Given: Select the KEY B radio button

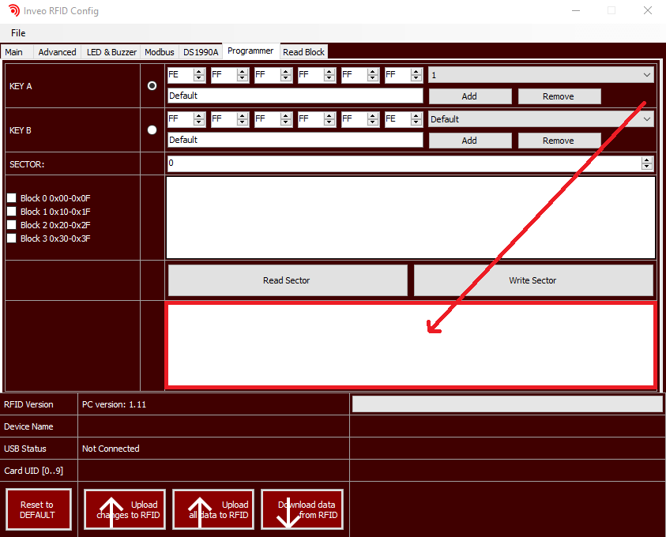Looking at the screenshot, I should [152, 130].
